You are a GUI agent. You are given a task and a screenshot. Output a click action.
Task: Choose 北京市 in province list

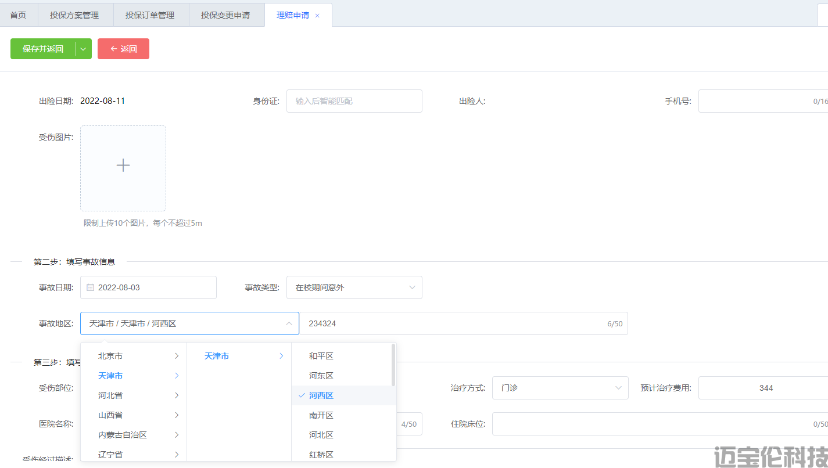[x=134, y=356]
